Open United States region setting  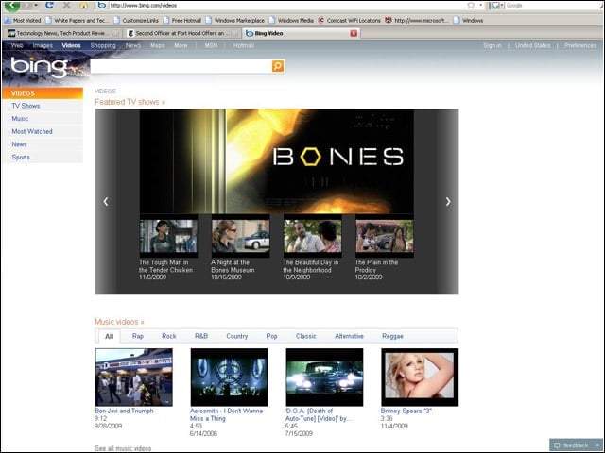533,45
